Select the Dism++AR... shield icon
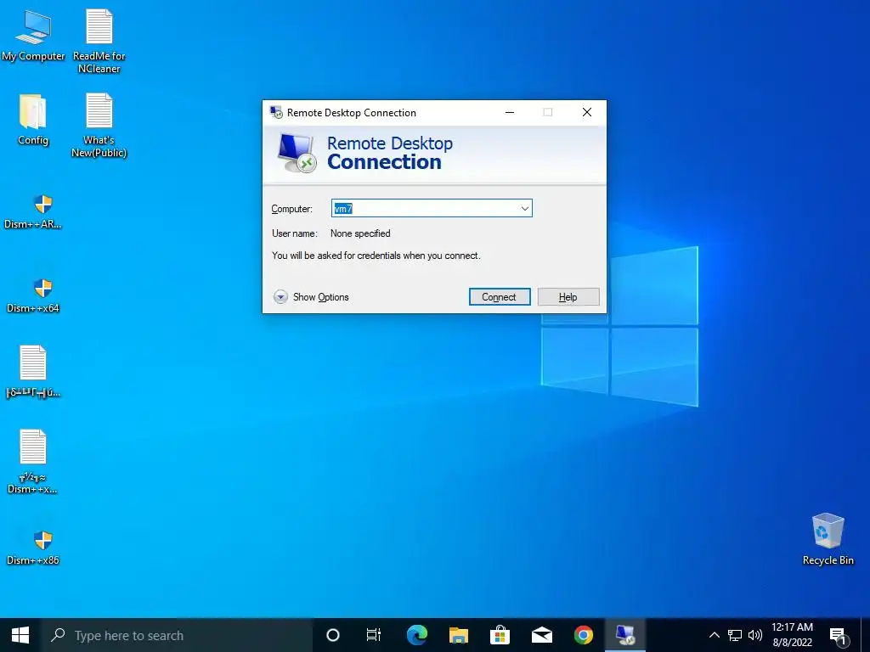Image resolution: width=870 pixels, height=652 pixels. click(33, 211)
